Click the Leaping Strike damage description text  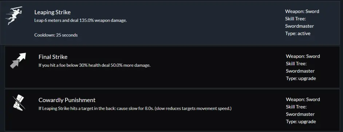point(80,20)
